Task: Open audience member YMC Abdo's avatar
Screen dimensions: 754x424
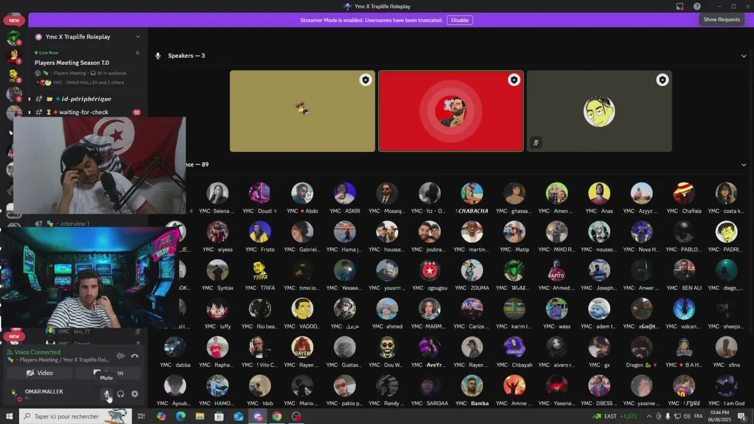Action: [x=302, y=193]
